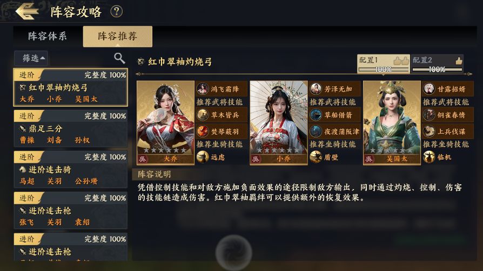Select the 甘露招婿 skill icon

click(429, 89)
